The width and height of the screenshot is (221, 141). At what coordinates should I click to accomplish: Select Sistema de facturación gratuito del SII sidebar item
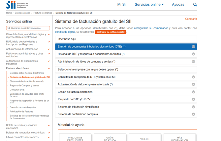pos(30,77)
